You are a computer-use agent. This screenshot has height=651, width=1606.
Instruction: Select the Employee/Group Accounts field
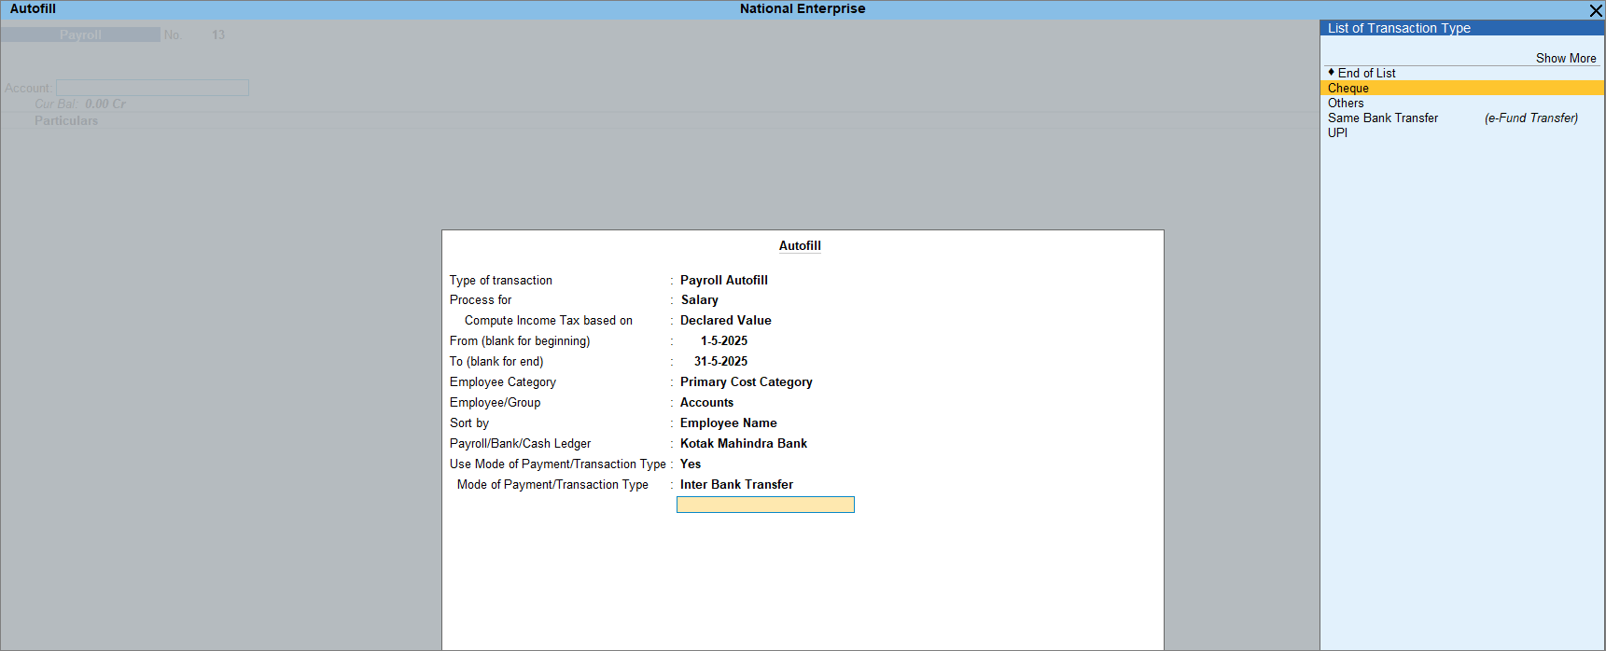click(706, 402)
